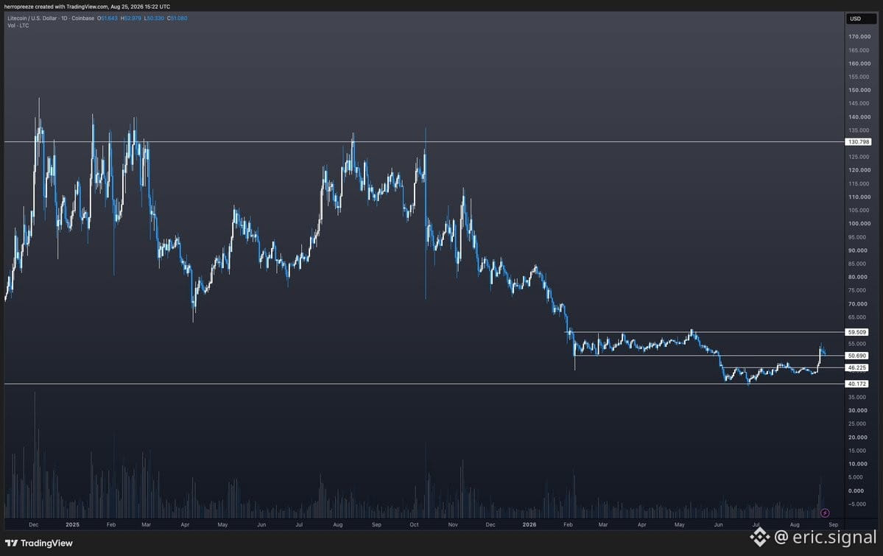Click the 160.000 price axis label
Viewport: 883px width, 556px height.
[x=859, y=63]
